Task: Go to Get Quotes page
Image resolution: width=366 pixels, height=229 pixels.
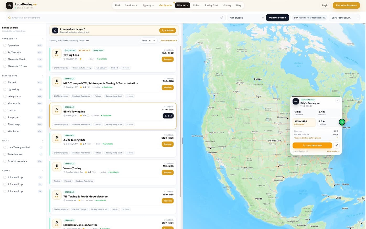Action: tap(166, 5)
